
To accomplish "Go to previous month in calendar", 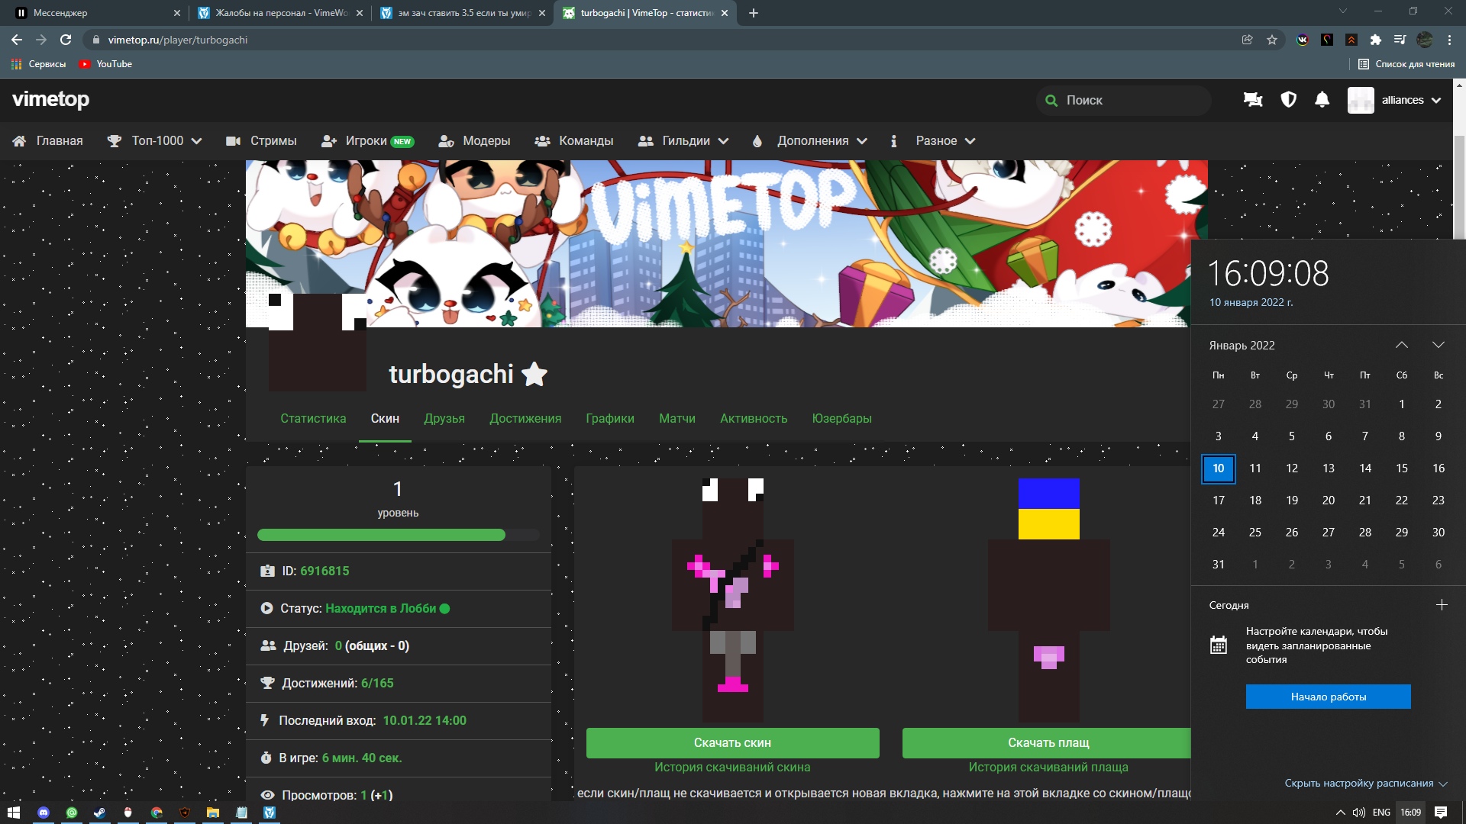I will 1402,345.
